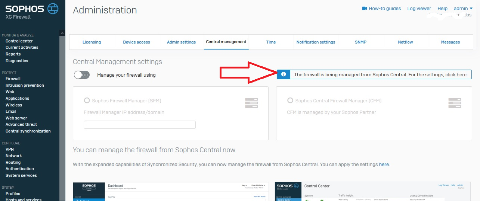Click the server icon in SFM panel
Screen dimensions: 480x201
(x=252, y=103)
